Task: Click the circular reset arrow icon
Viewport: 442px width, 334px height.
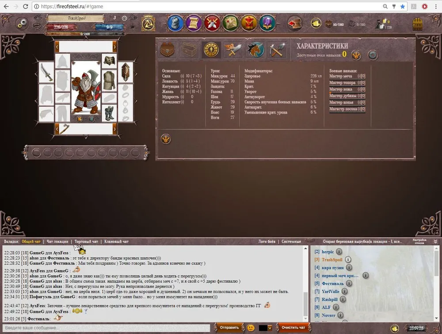Action: click(372, 55)
